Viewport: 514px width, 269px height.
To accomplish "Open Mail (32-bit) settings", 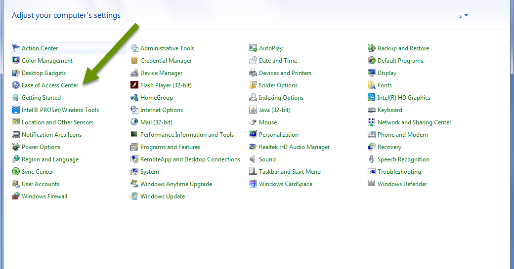I will coord(156,122).
